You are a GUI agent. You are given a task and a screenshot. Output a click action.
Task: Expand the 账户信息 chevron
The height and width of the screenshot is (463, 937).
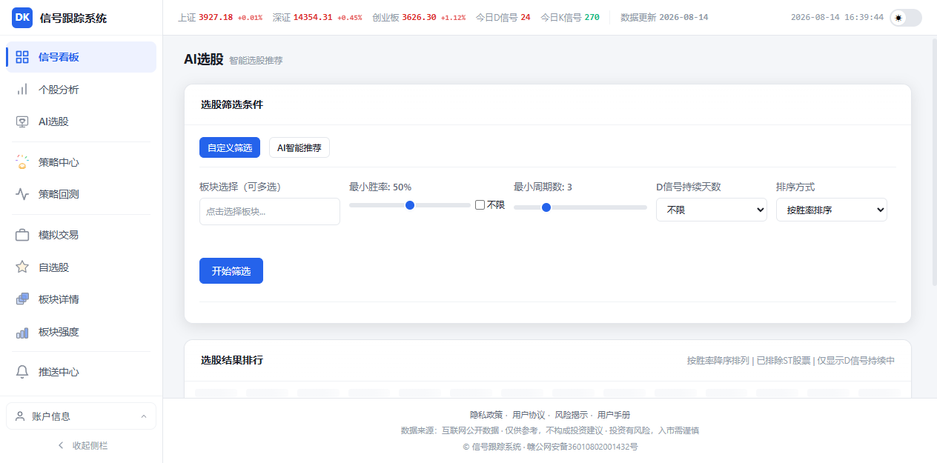point(144,416)
